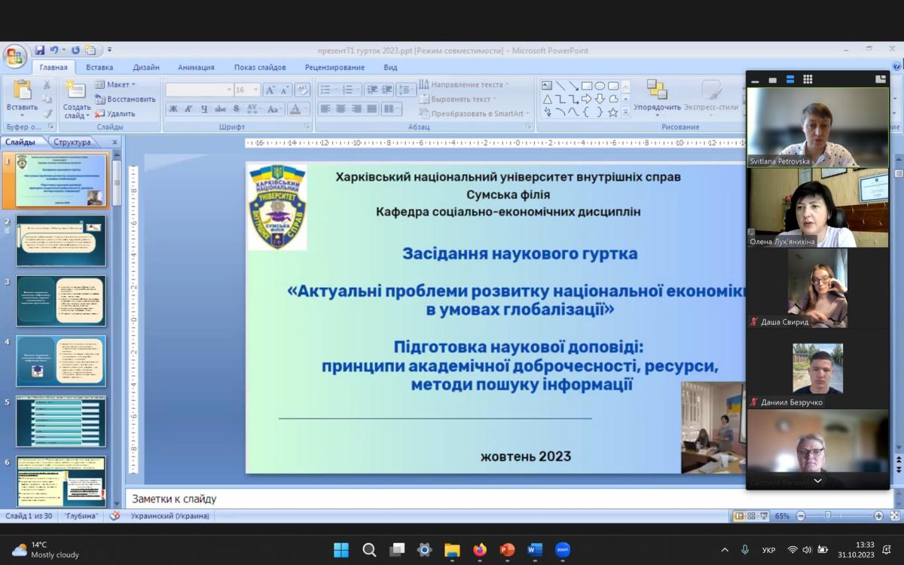Open Zoom app from the taskbar
Screen dimensions: 904x565
click(x=562, y=550)
